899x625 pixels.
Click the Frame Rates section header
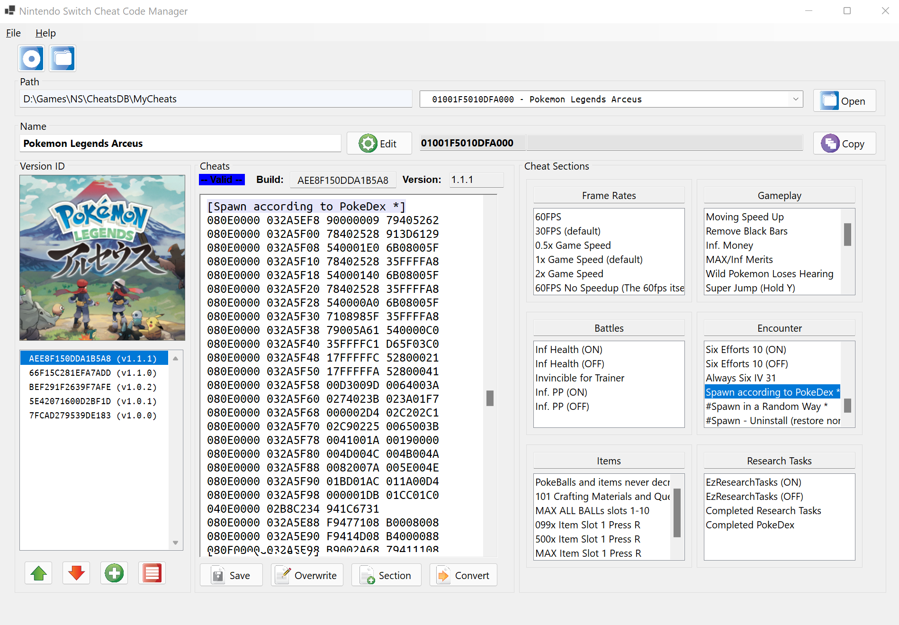tap(609, 195)
